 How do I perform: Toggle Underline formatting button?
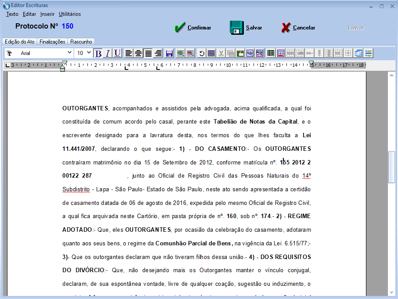click(117, 53)
